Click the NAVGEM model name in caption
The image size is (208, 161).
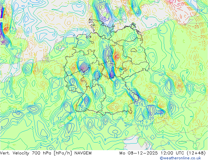pyautogui.click(x=83, y=153)
